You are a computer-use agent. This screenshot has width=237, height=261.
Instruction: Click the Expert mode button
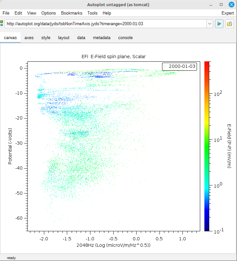pos(227,13)
